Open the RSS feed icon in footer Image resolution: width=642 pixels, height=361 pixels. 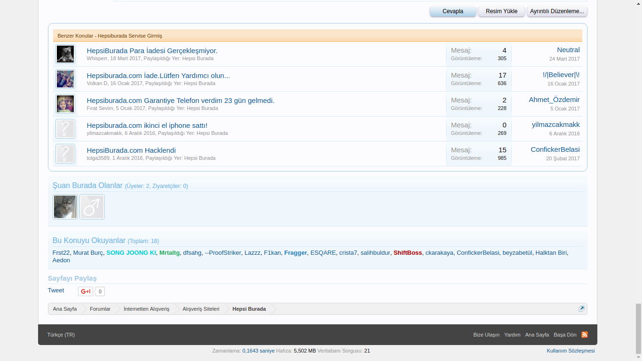click(585, 335)
